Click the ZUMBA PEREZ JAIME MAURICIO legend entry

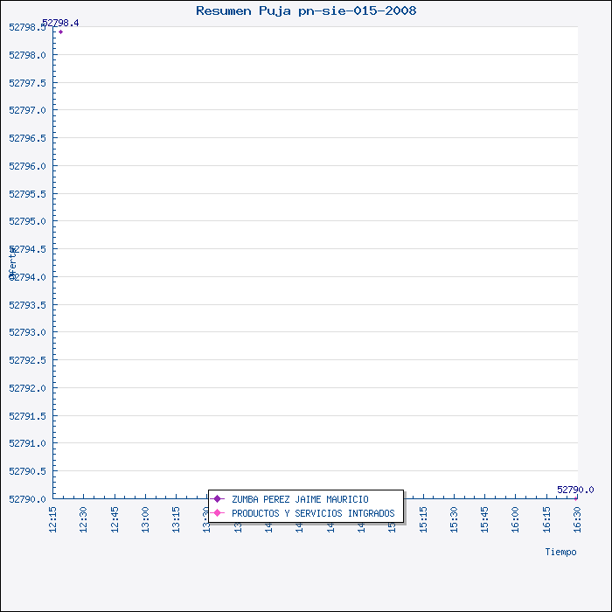point(300,499)
